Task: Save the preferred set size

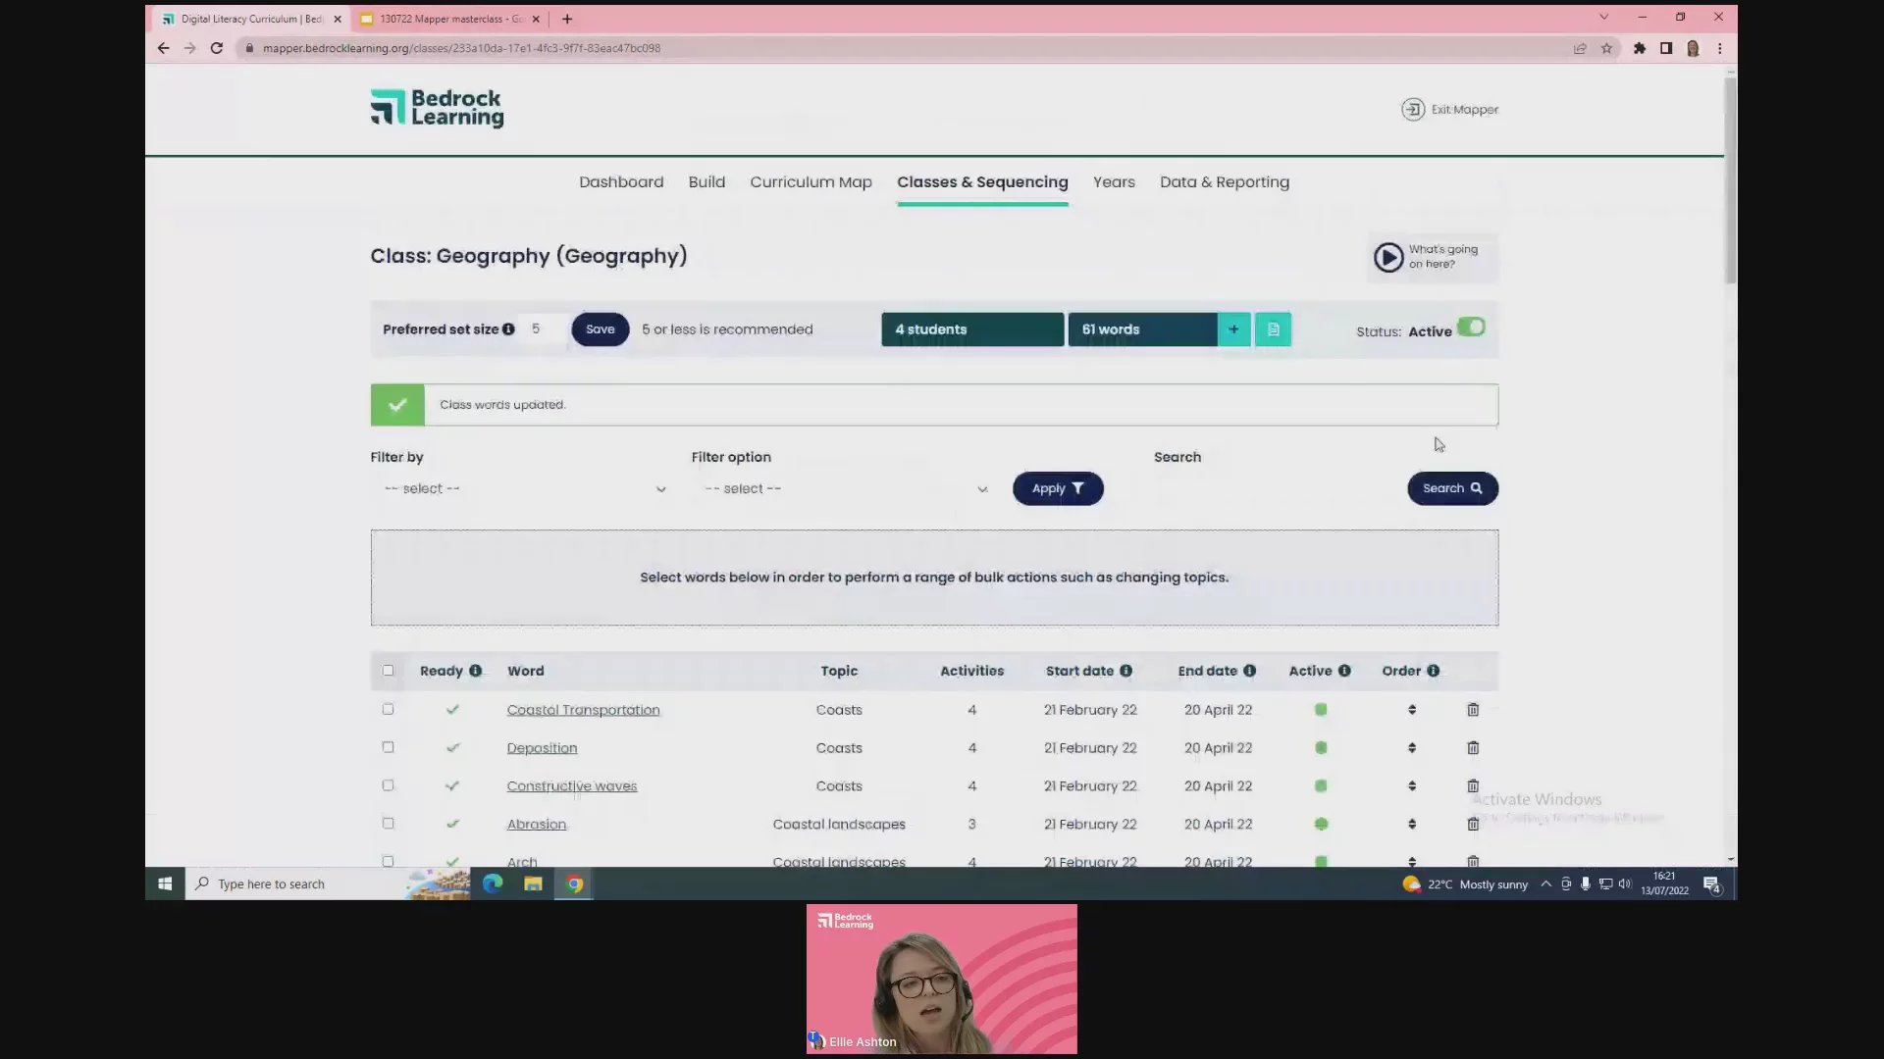Action: tap(601, 329)
